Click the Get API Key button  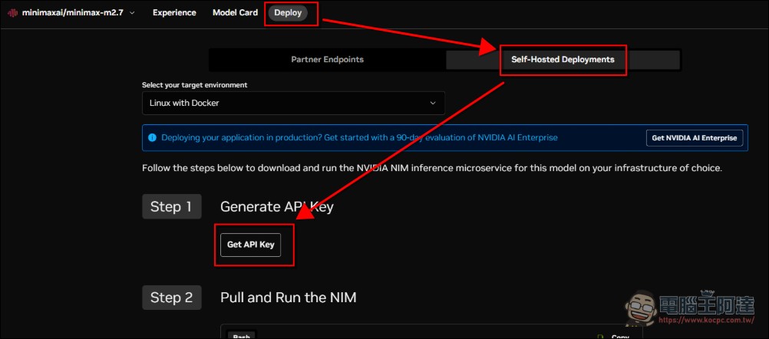[250, 245]
